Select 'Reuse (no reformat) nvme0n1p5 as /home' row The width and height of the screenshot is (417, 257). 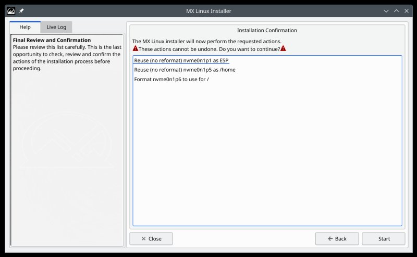[267, 70]
